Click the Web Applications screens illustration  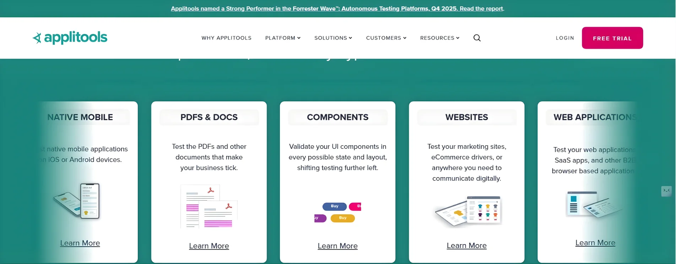click(593, 204)
